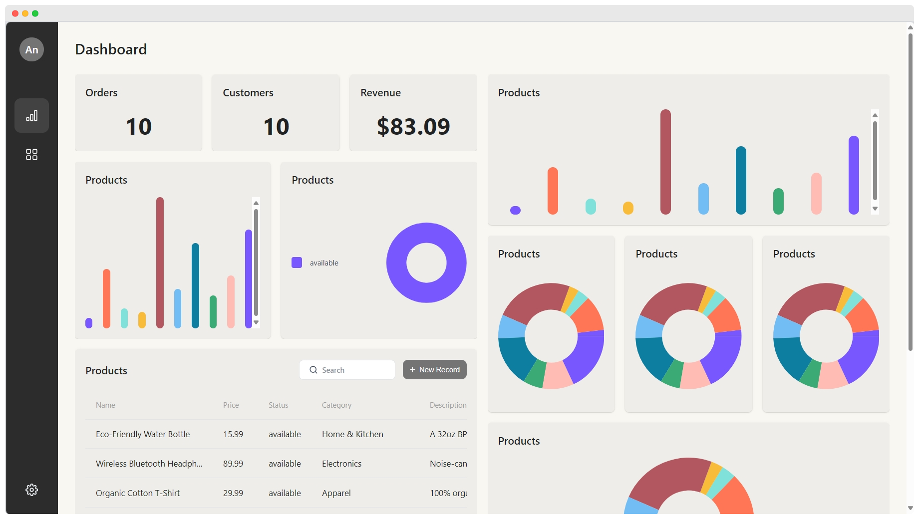Open the bar chart analytics sidebar icon

31,116
